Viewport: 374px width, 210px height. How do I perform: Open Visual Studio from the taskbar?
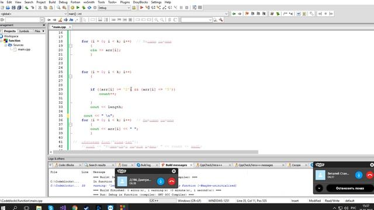pyautogui.click(x=63, y=208)
